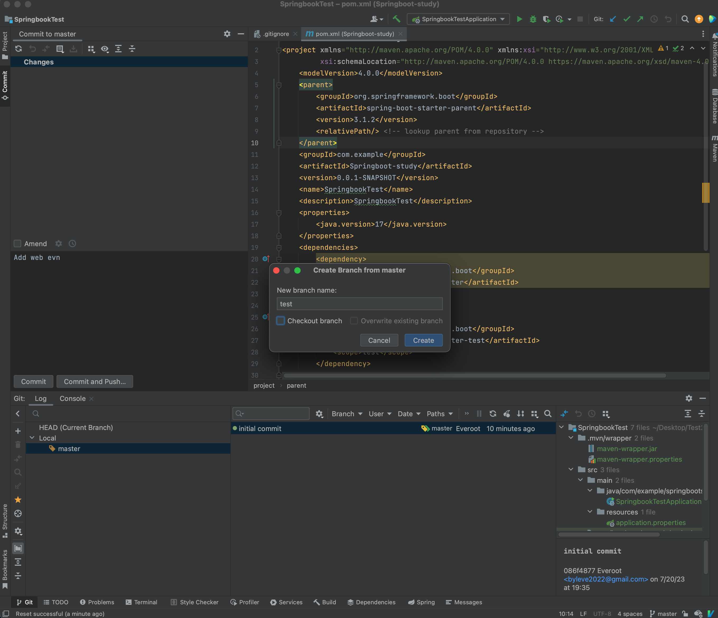Toggle Overwrite existing branch checkbox
The width and height of the screenshot is (718, 618).
[x=354, y=321]
